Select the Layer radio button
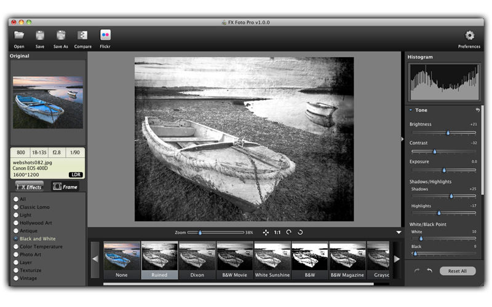The width and height of the screenshot is (492, 307). tap(16, 263)
